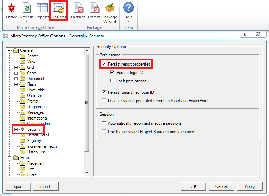Select the Chart folder icon
269x196 pixels.
click(23, 73)
